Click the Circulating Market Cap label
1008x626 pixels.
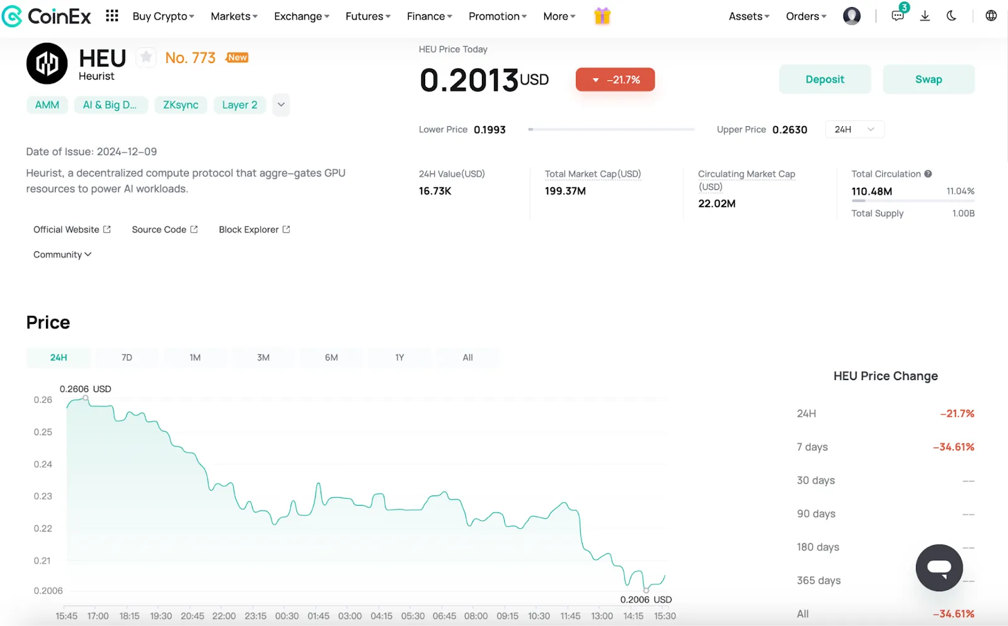(747, 180)
